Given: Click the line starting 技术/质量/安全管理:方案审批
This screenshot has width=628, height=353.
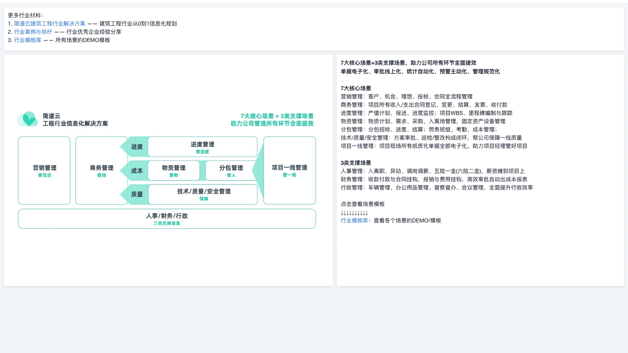Looking at the screenshot, I should pos(431,138).
